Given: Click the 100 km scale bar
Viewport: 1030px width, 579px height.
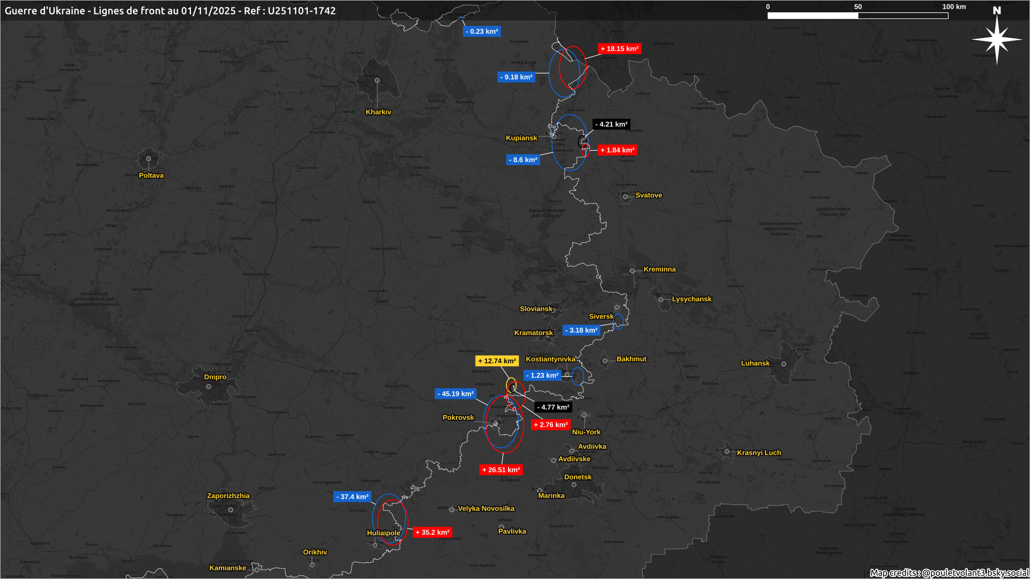Looking at the screenshot, I should tap(858, 16).
